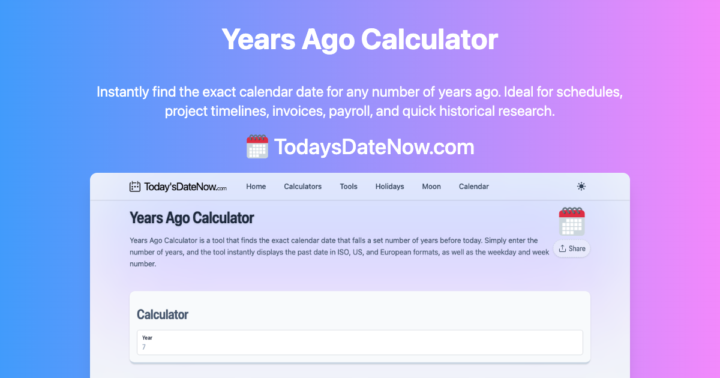
Task: Open the Calculators menu
Action: (x=302, y=187)
